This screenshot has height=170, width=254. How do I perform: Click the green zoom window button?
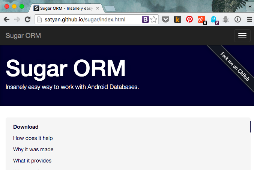22,6
